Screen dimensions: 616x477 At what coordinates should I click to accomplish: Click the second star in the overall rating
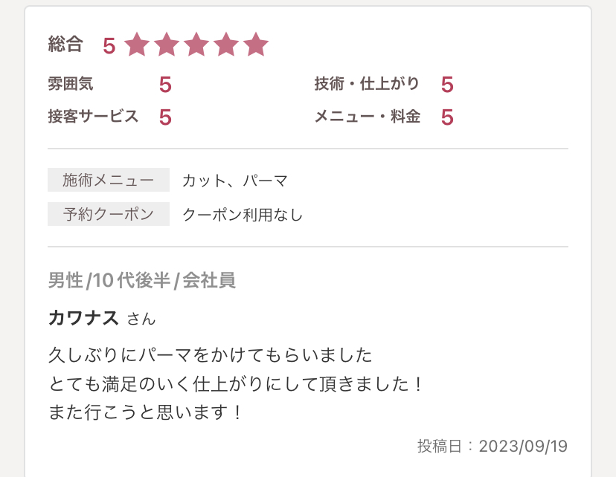pyautogui.click(x=167, y=45)
